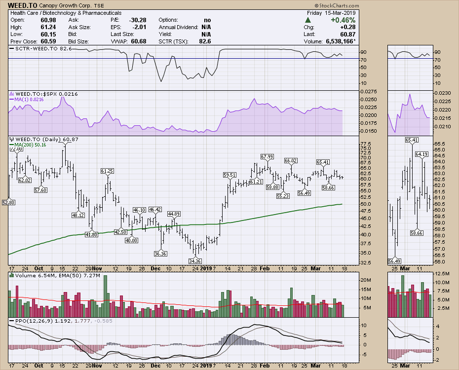The width and height of the screenshot is (459, 370).
Task: Click the candlestick icon beside WEED.TO (Daily)
Action: [x=12, y=139]
